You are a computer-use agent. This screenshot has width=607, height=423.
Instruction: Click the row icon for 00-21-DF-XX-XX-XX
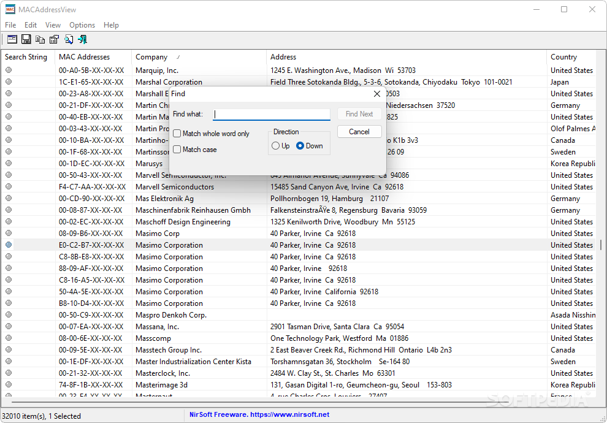click(x=9, y=105)
